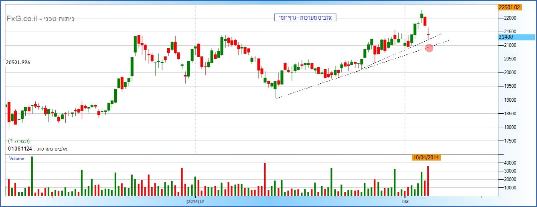Click the tall red volume bar at far right
The width and height of the screenshot is (537, 207).
click(x=428, y=181)
